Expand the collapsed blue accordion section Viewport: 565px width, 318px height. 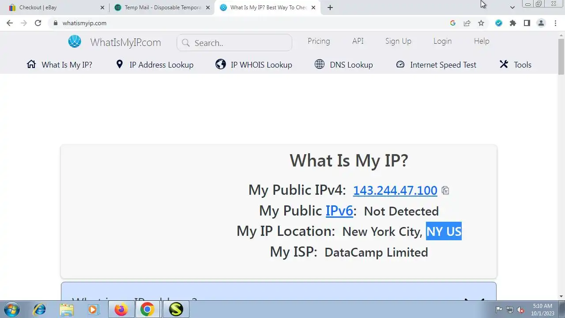coord(279,292)
